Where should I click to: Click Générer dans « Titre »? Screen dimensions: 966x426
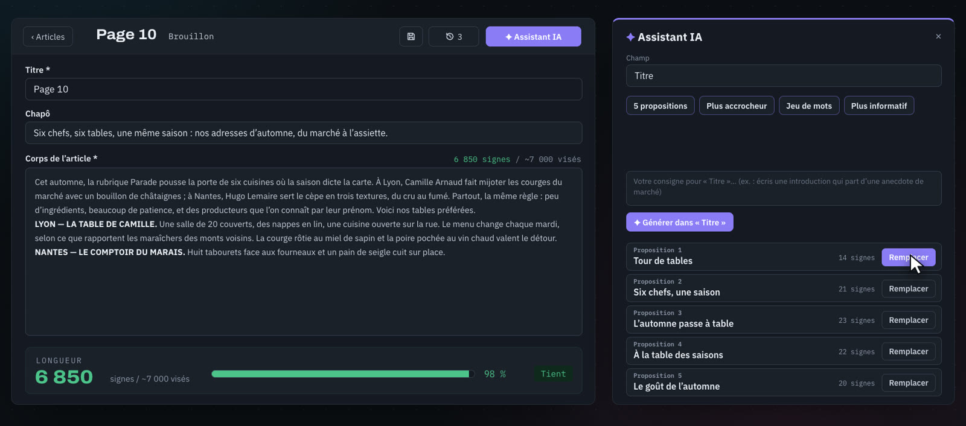679,222
